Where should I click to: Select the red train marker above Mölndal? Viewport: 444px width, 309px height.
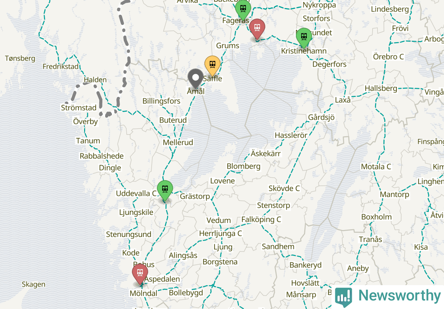pos(140,274)
